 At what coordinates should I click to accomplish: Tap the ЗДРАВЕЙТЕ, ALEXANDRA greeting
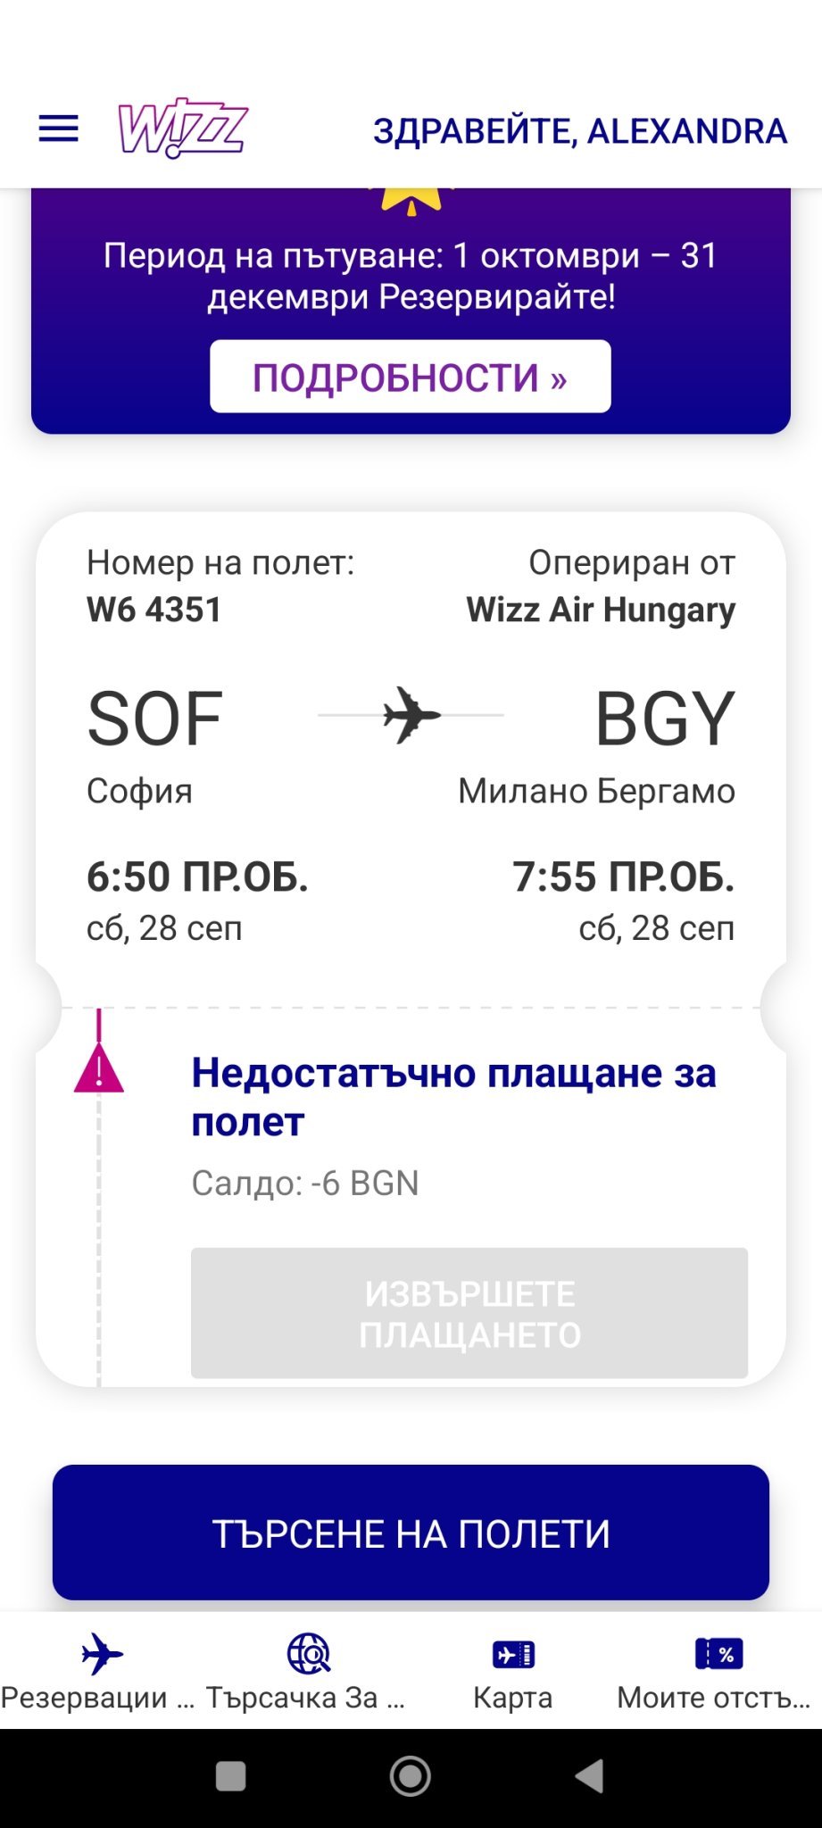pyautogui.click(x=580, y=131)
